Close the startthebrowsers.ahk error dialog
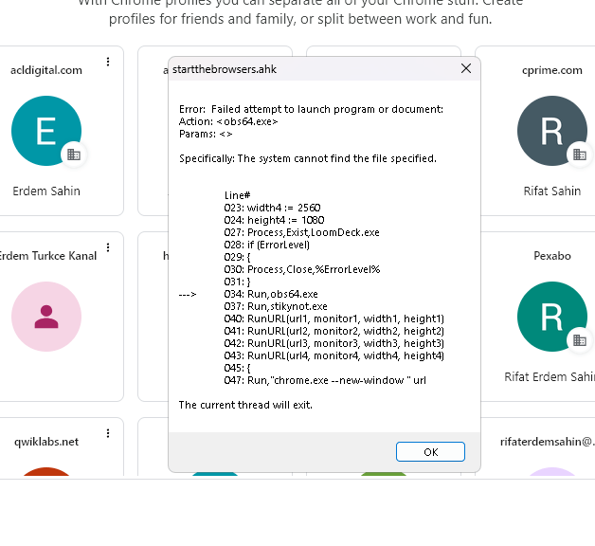 pyautogui.click(x=466, y=69)
